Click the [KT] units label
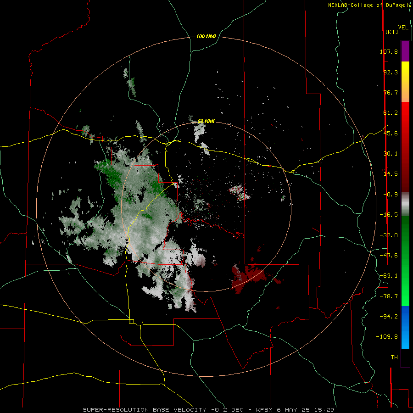 391,32
